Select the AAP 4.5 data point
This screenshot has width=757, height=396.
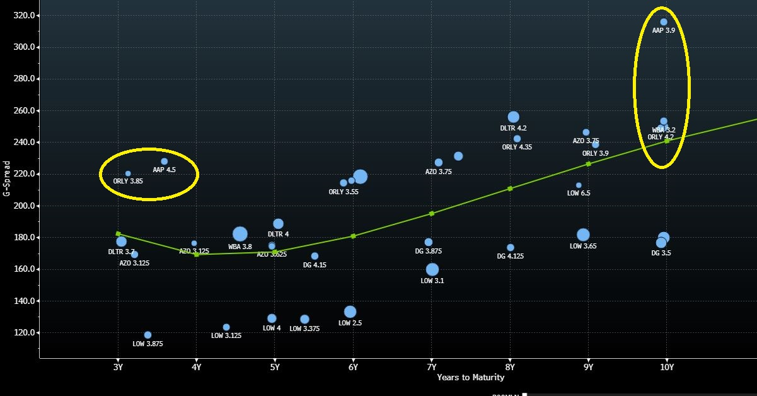coord(165,161)
